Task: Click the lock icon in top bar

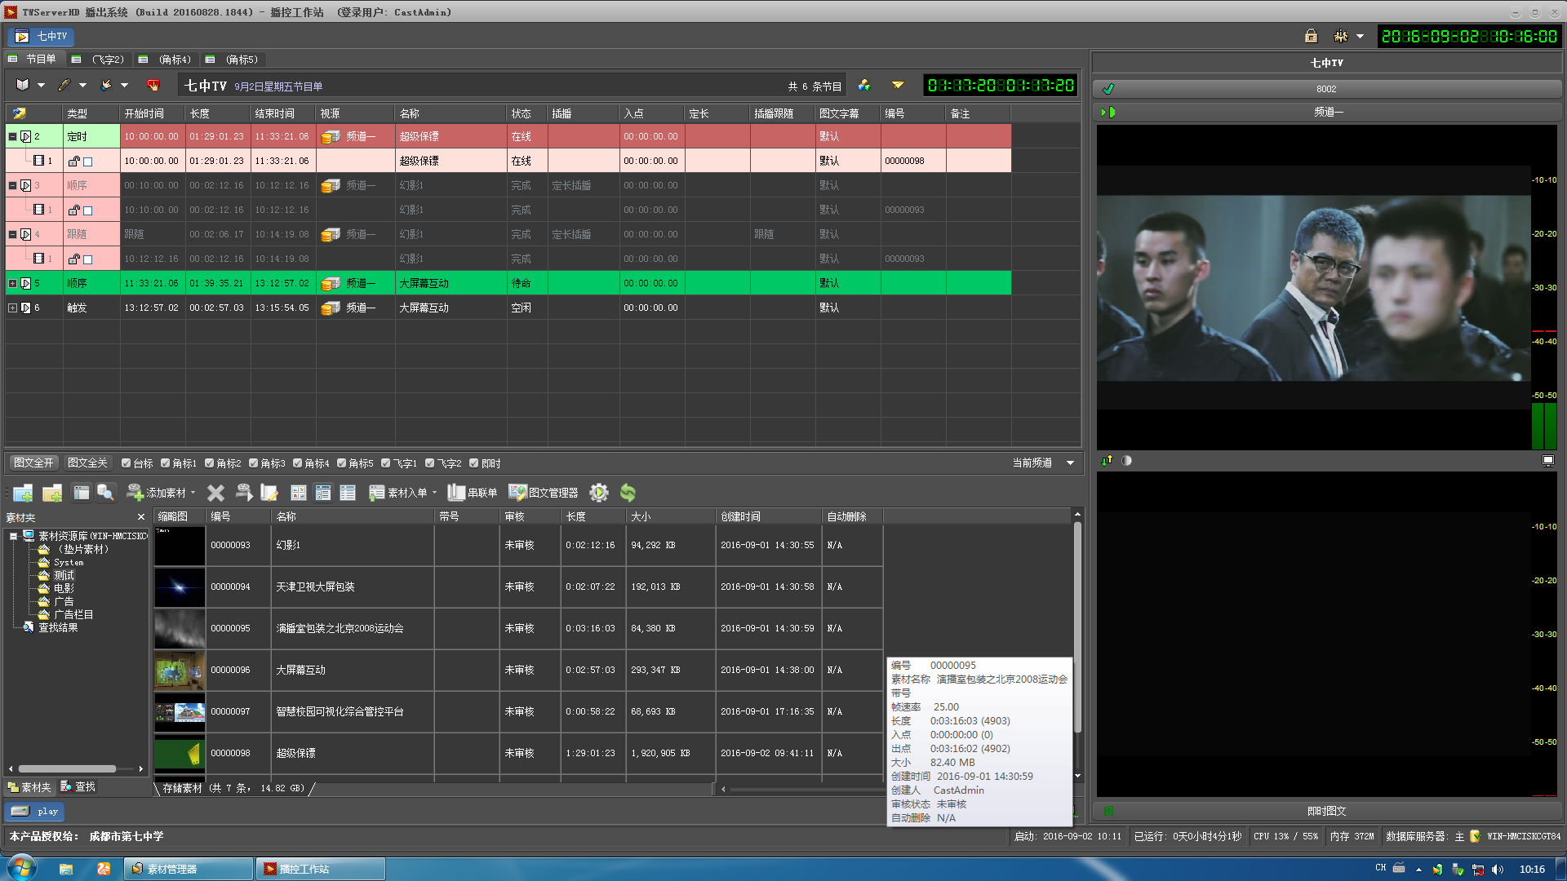Action: click(x=1311, y=36)
